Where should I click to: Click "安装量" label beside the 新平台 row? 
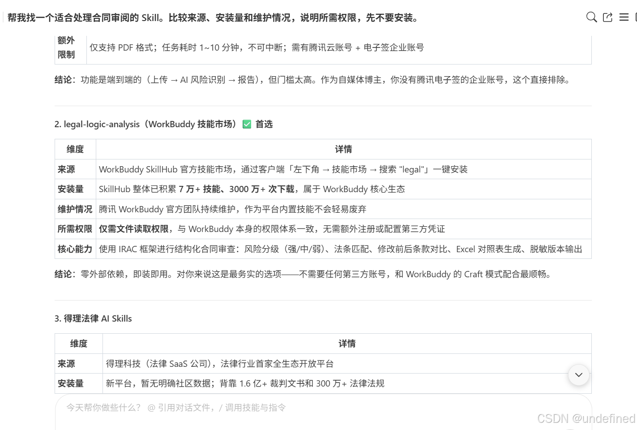coord(79,383)
